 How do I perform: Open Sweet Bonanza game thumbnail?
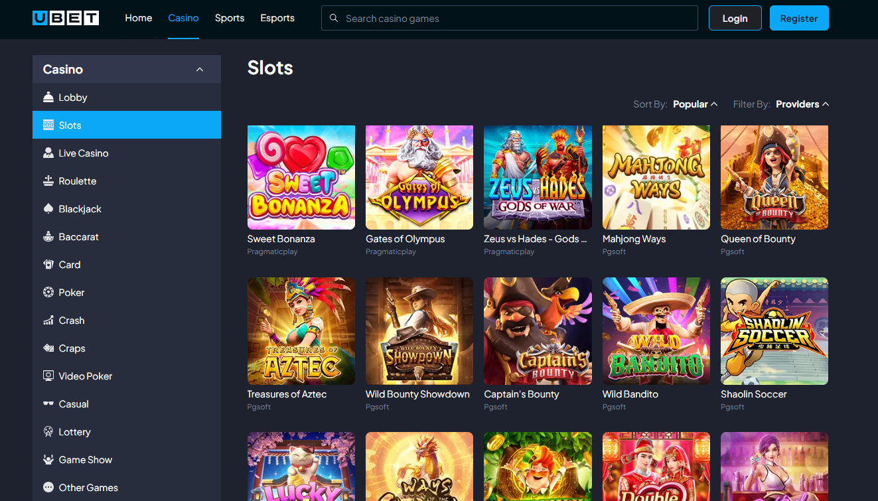301,177
